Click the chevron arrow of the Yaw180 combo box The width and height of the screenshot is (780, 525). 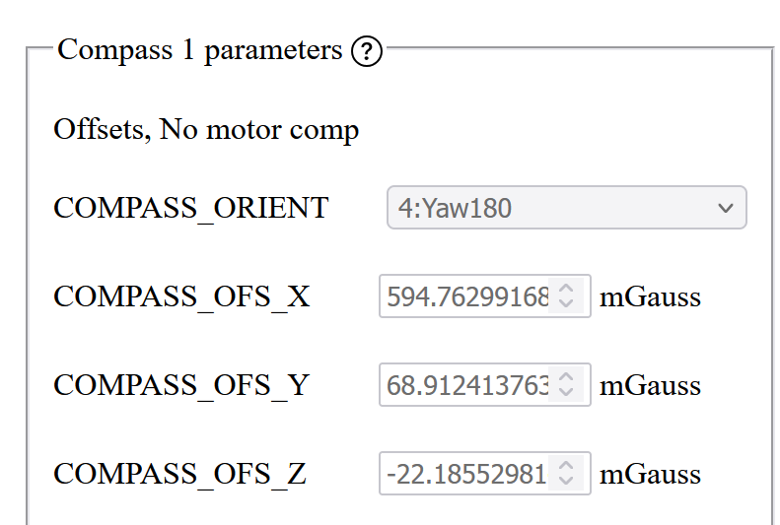[x=726, y=208]
